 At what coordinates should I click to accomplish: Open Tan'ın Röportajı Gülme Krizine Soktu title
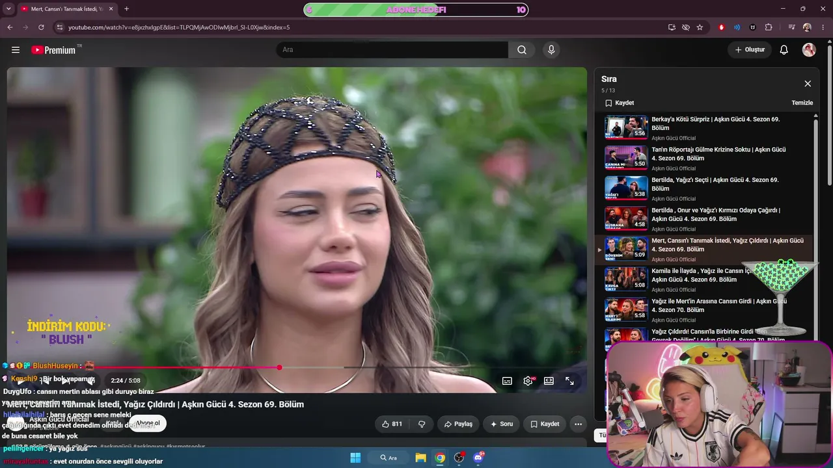click(718, 154)
